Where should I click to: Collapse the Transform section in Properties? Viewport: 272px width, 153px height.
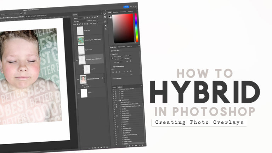click(x=111, y=54)
